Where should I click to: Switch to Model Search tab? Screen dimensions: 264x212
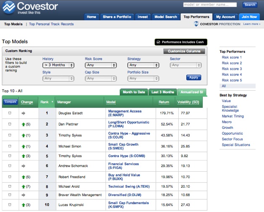[x=166, y=17]
